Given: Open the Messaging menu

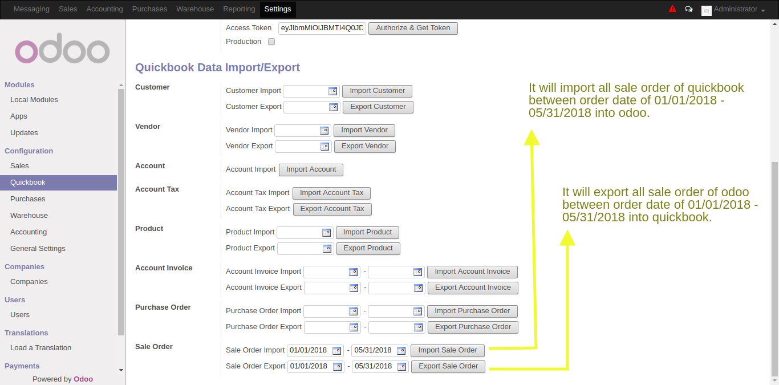Looking at the screenshot, I should tap(31, 9).
